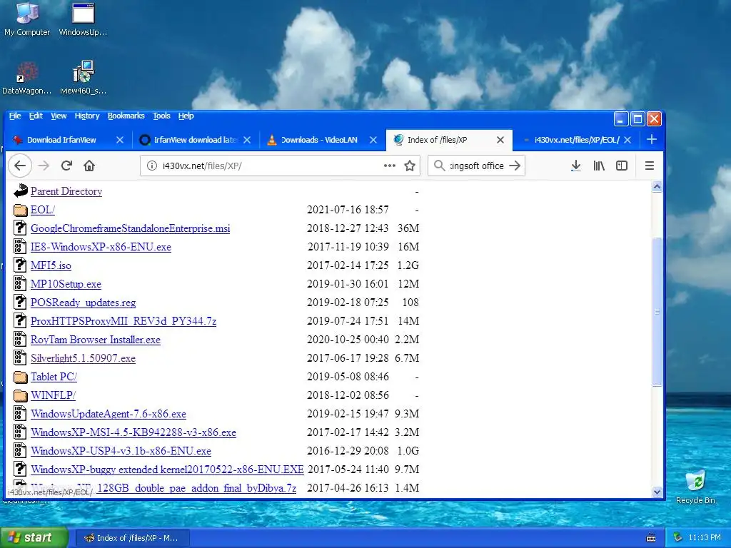Viewport: 731px width, 548px height.
Task: Open the EOL/ directory link
Action: (x=42, y=210)
